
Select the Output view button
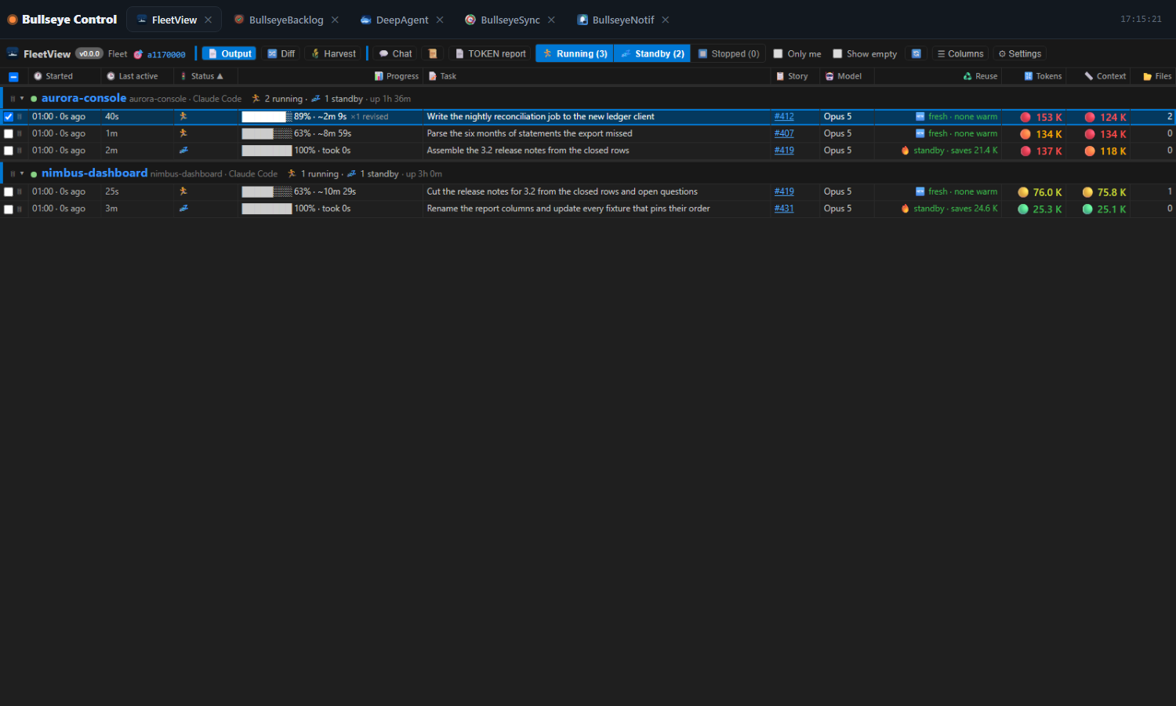pos(229,53)
